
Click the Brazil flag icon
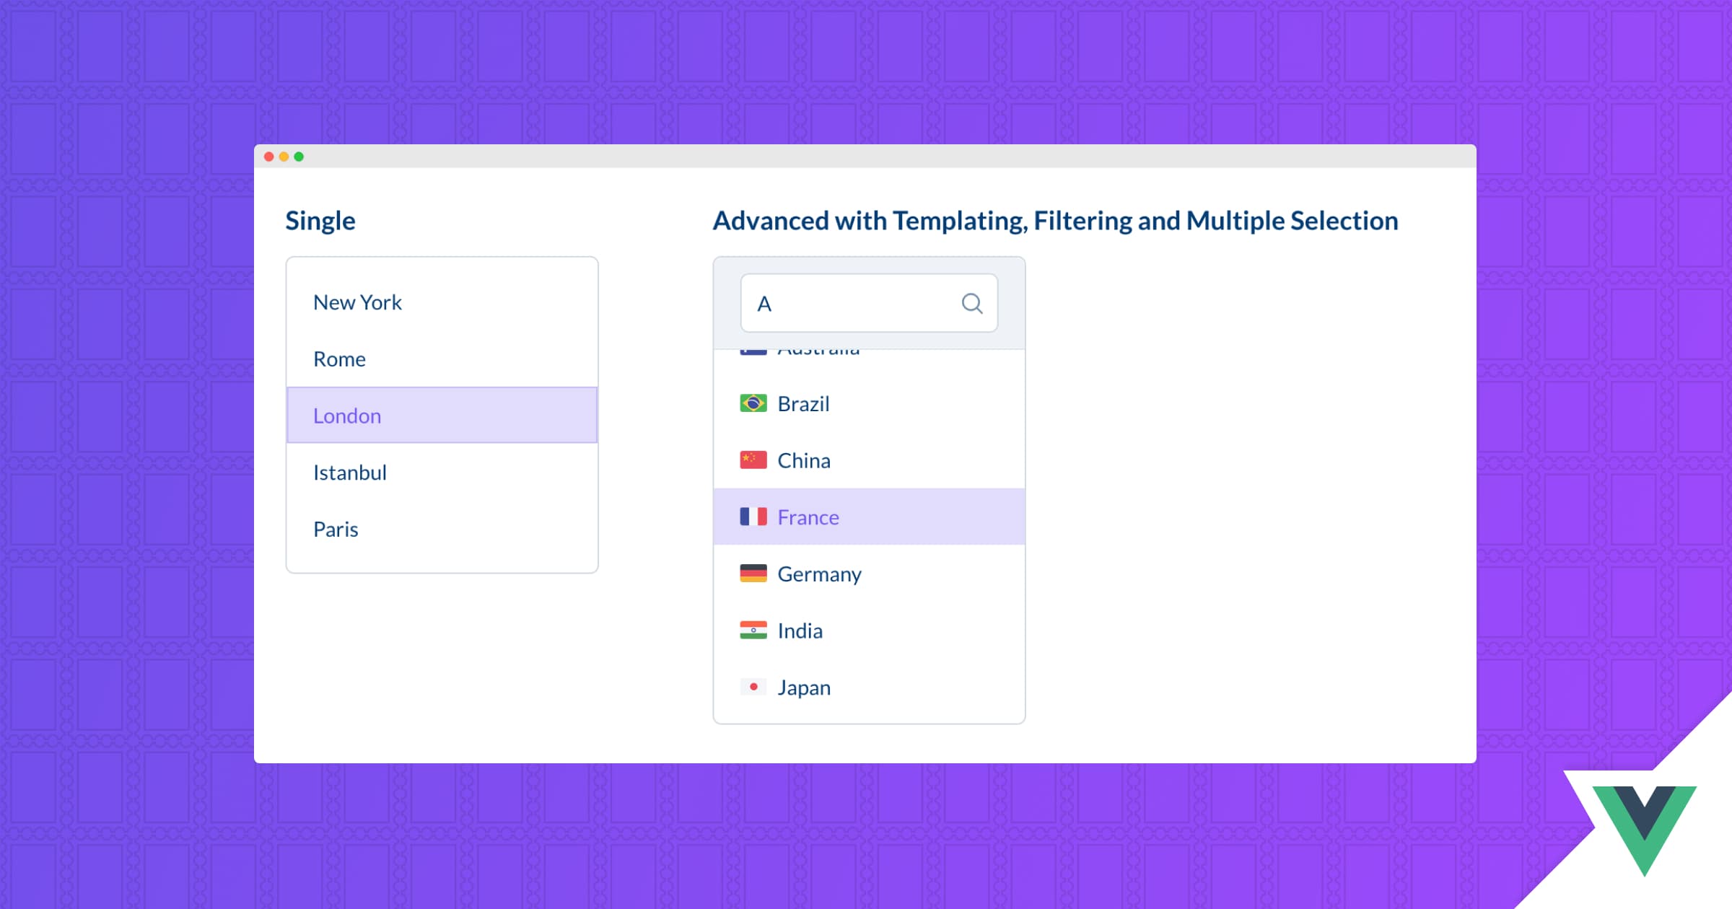[753, 403]
